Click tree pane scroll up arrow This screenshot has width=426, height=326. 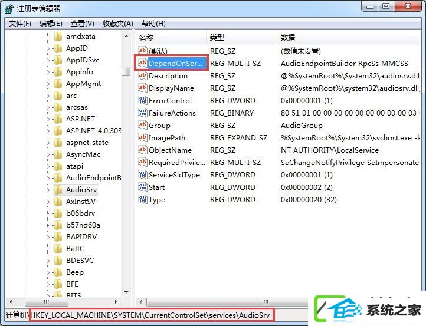[126, 36]
